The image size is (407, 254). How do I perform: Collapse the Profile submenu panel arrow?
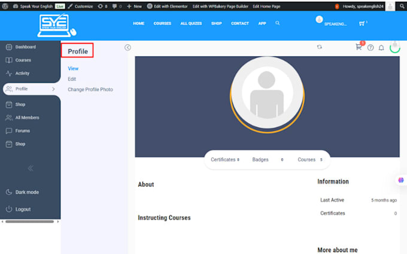127,47
